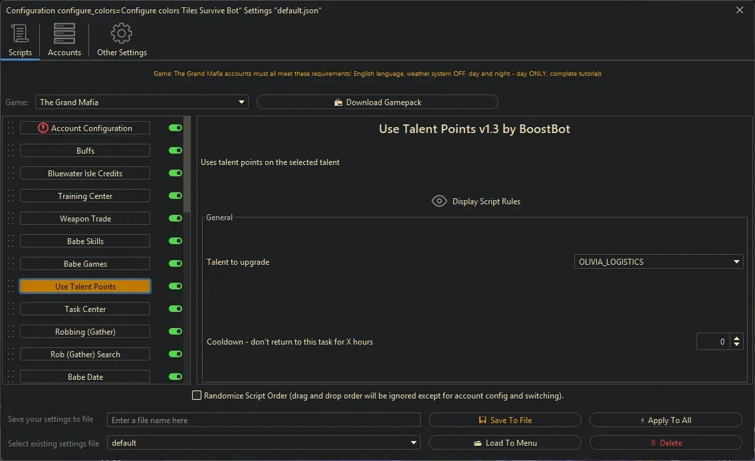755x461 pixels.
Task: Open the Game selection dropdown
Action: pyautogui.click(x=142, y=102)
